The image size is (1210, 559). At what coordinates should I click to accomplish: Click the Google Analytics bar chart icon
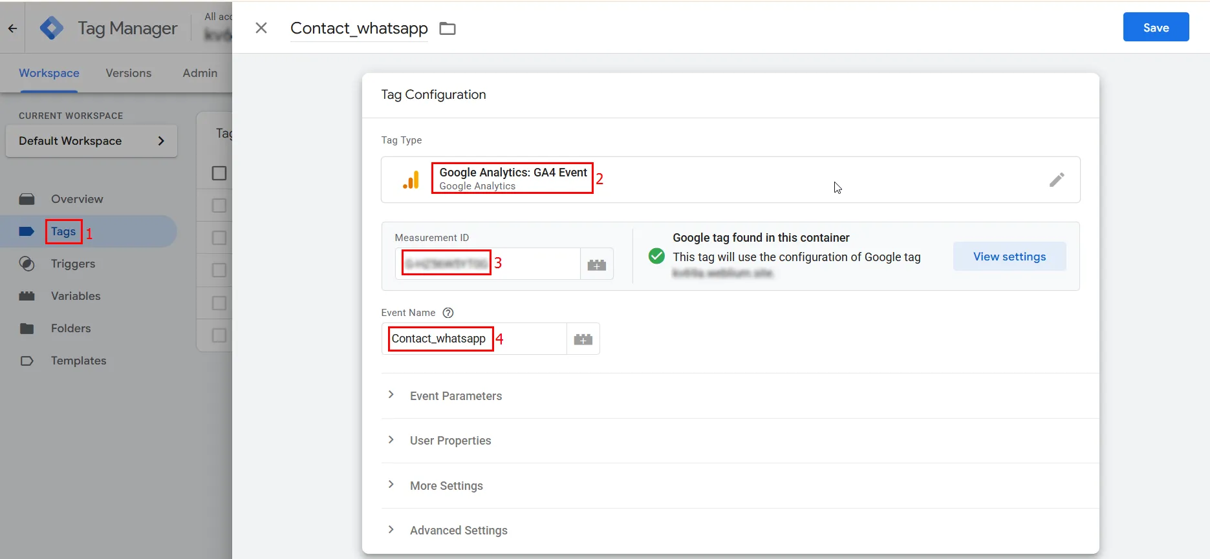click(411, 180)
